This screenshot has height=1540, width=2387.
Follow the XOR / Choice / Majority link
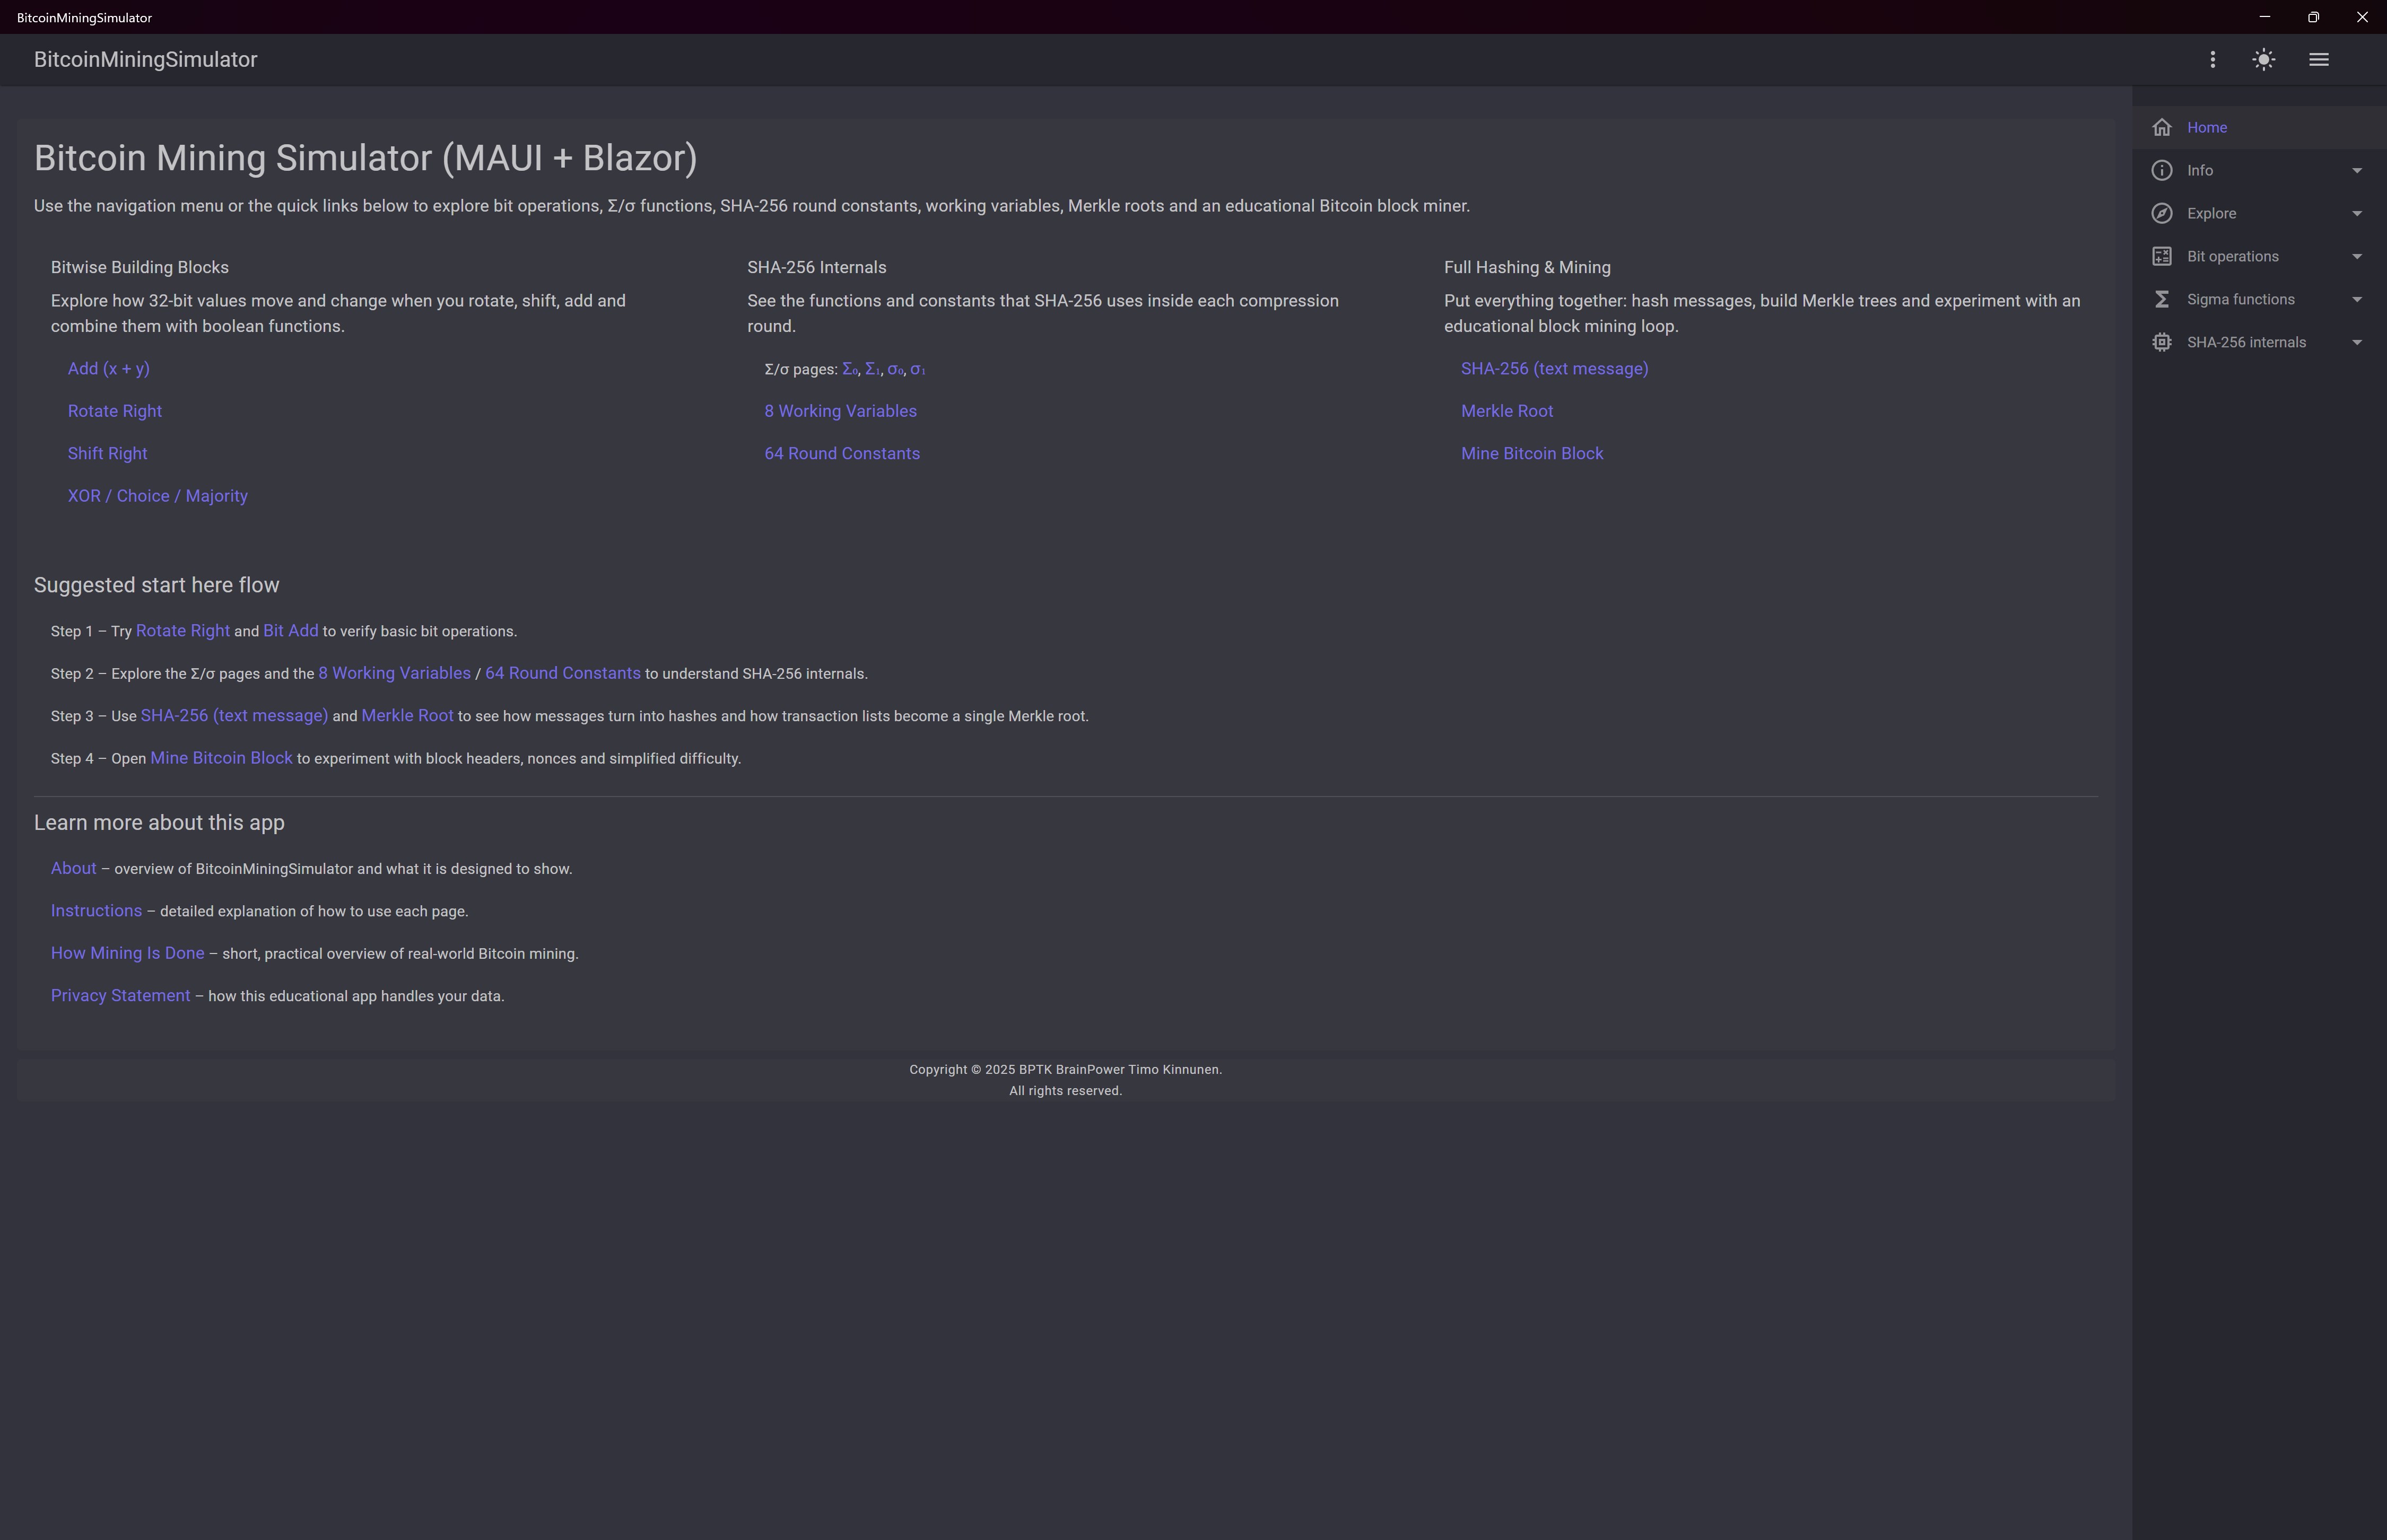(x=157, y=496)
